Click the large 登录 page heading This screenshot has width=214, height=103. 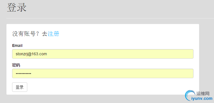click(x=17, y=8)
